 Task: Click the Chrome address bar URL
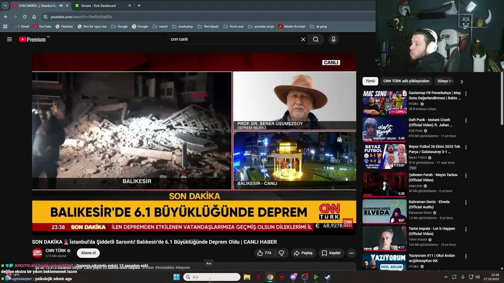(81, 17)
